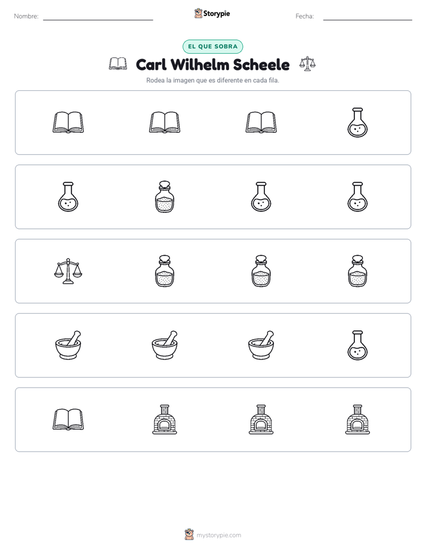Click the first open book in row one
The image size is (426, 552).
pos(68,122)
